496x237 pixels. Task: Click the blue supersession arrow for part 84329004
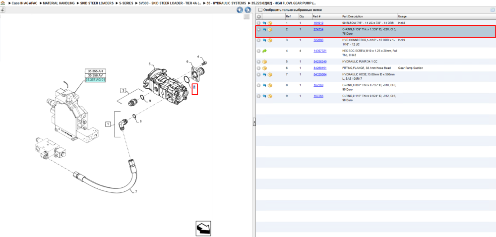click(x=264, y=74)
